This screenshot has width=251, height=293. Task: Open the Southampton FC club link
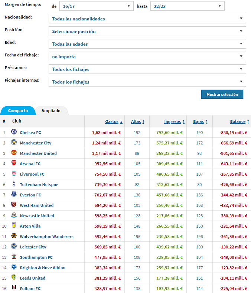coord(36,257)
